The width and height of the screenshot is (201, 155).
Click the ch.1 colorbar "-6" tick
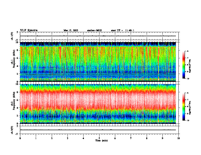188,51
